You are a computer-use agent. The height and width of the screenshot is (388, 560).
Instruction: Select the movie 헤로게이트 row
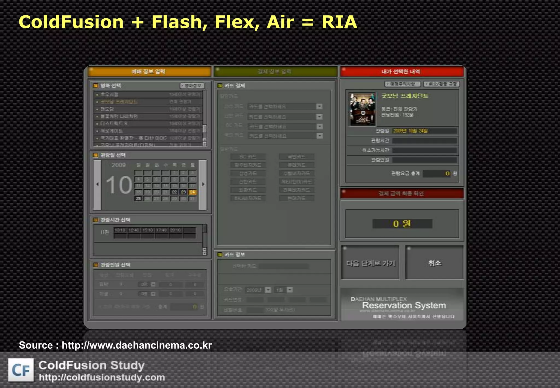pyautogui.click(x=148, y=131)
